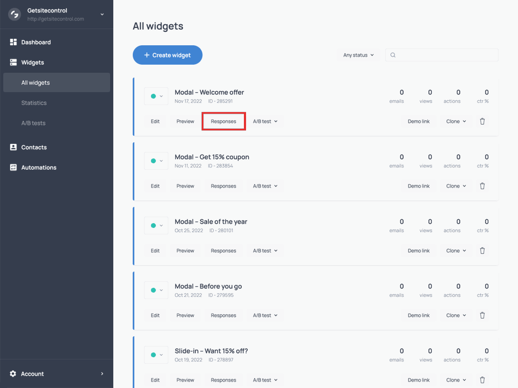Expand the Clone dropdown for Welcome offer

click(x=455, y=121)
